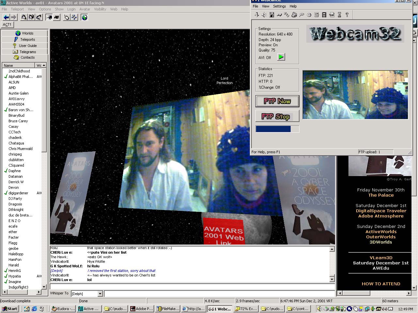Expand the Whisper To dropdown

100,294
